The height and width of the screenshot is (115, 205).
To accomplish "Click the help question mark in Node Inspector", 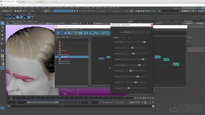I will click(148, 32).
